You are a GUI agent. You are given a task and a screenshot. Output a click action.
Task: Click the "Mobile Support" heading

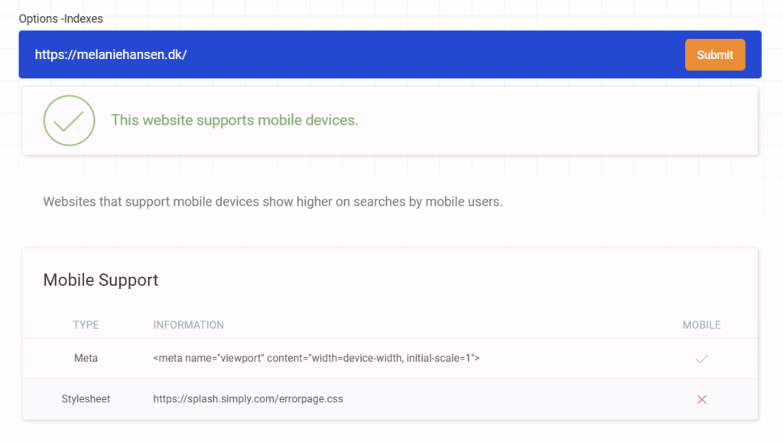point(100,280)
